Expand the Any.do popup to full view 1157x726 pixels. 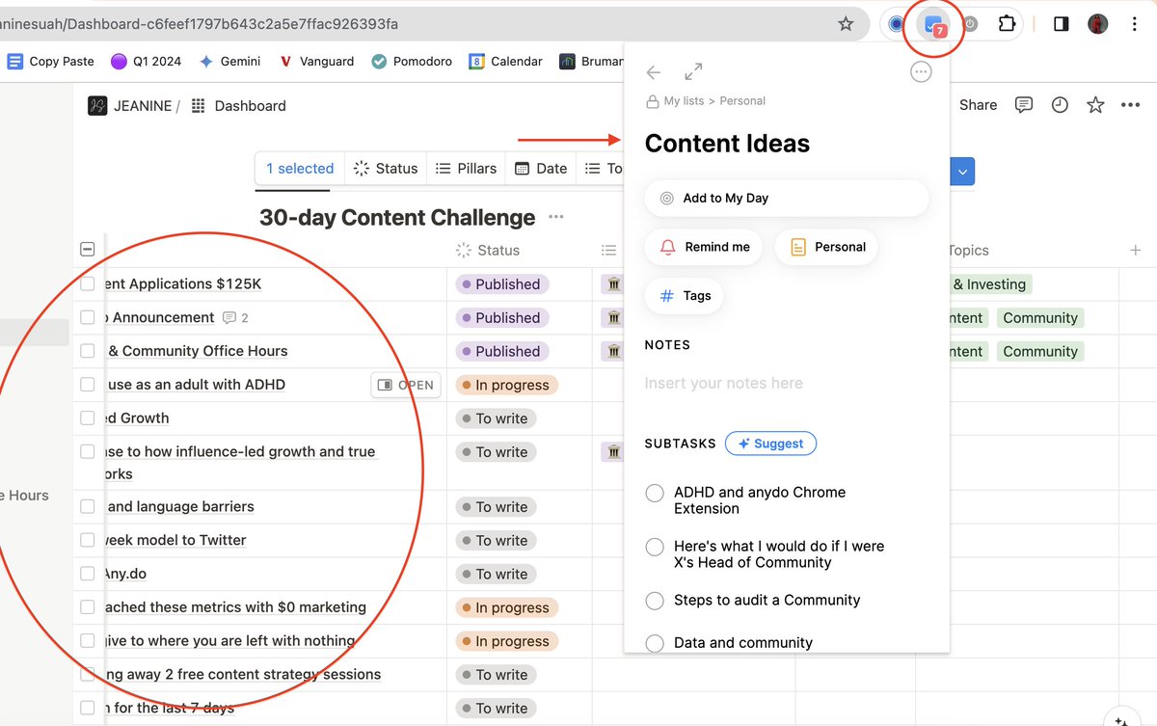tap(693, 72)
